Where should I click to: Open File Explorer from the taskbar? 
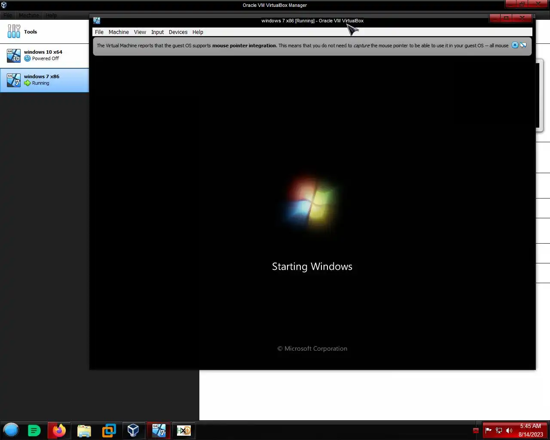[84, 430]
